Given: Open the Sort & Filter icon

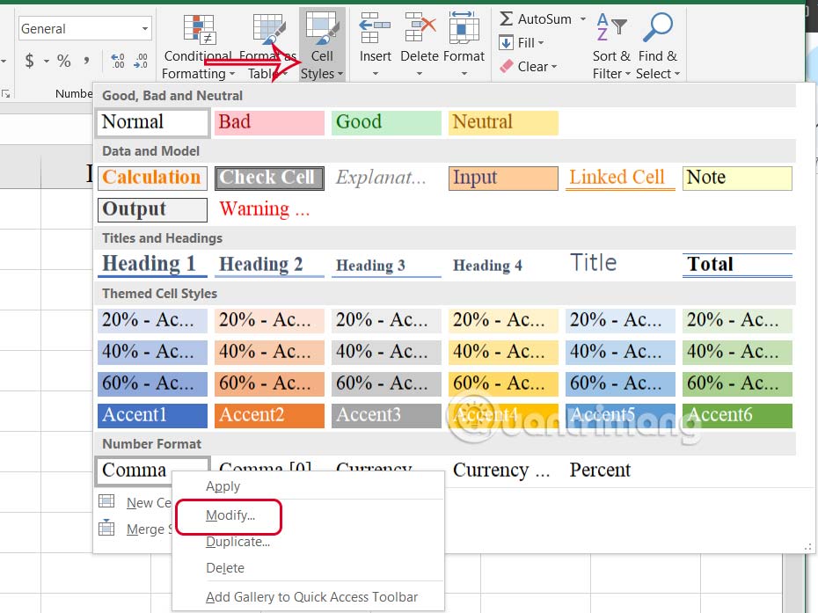Looking at the screenshot, I should (x=610, y=28).
